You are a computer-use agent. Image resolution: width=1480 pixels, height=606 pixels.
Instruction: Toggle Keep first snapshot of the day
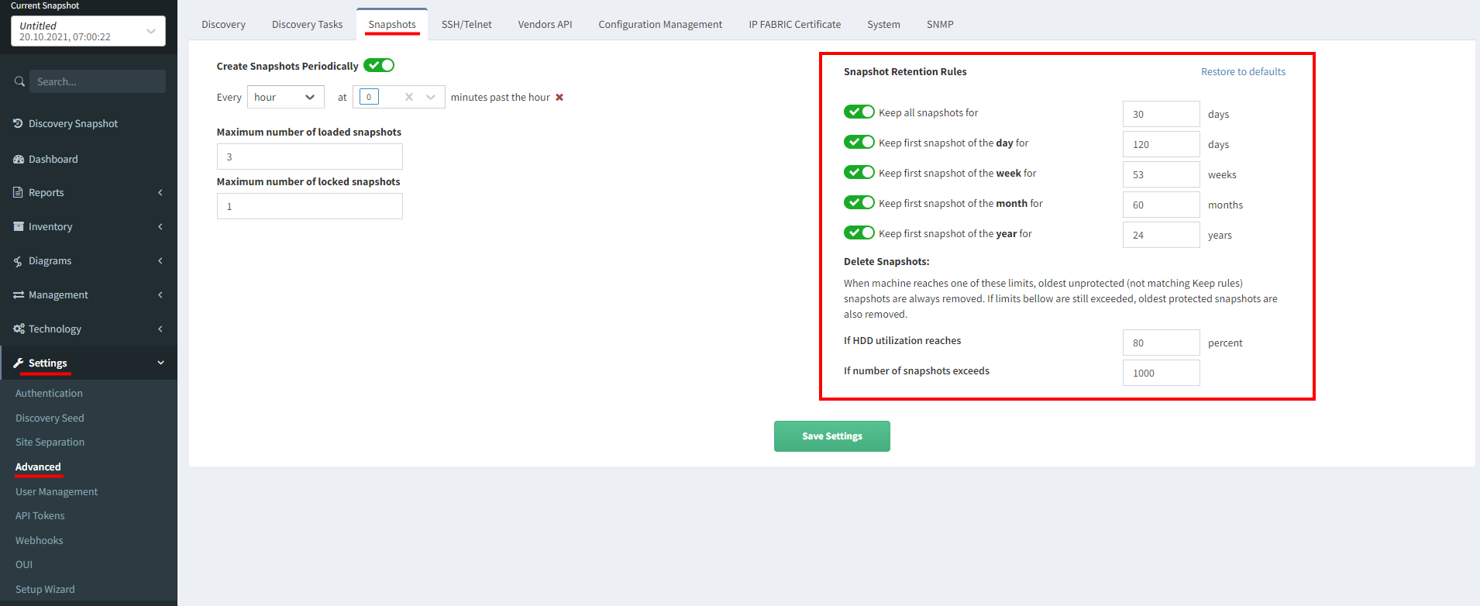click(859, 142)
